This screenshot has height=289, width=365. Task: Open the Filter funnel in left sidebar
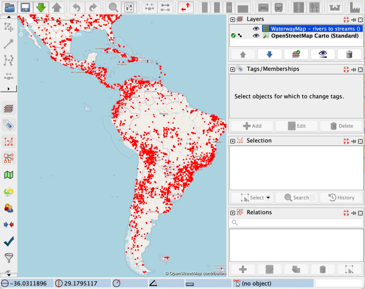tap(9, 258)
